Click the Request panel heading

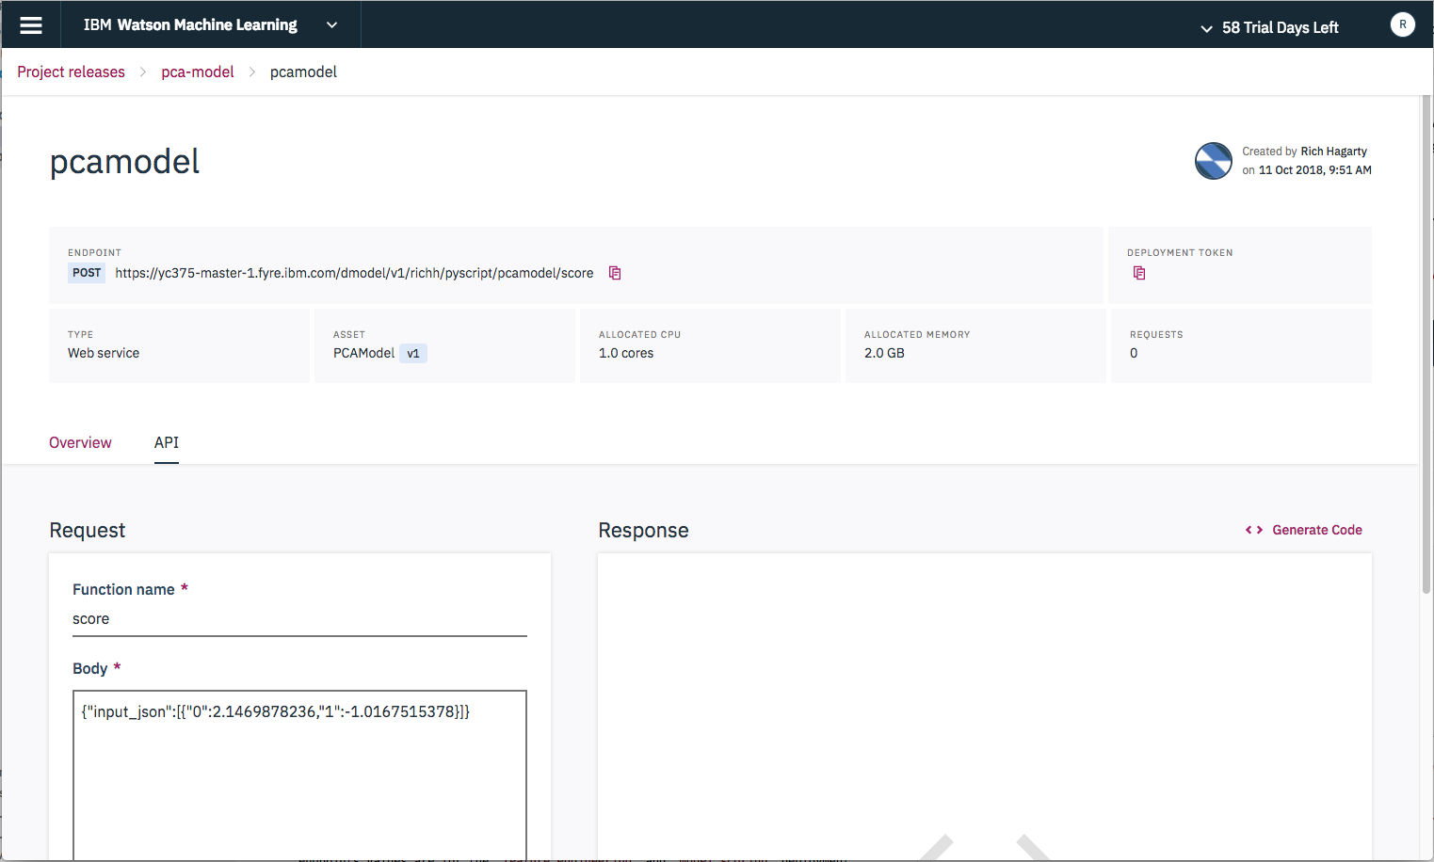click(87, 530)
